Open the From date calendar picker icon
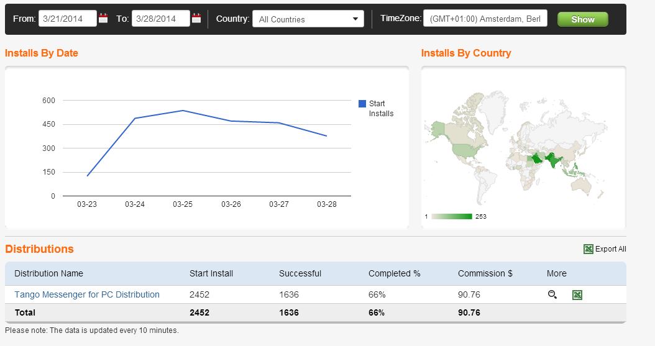 103,18
